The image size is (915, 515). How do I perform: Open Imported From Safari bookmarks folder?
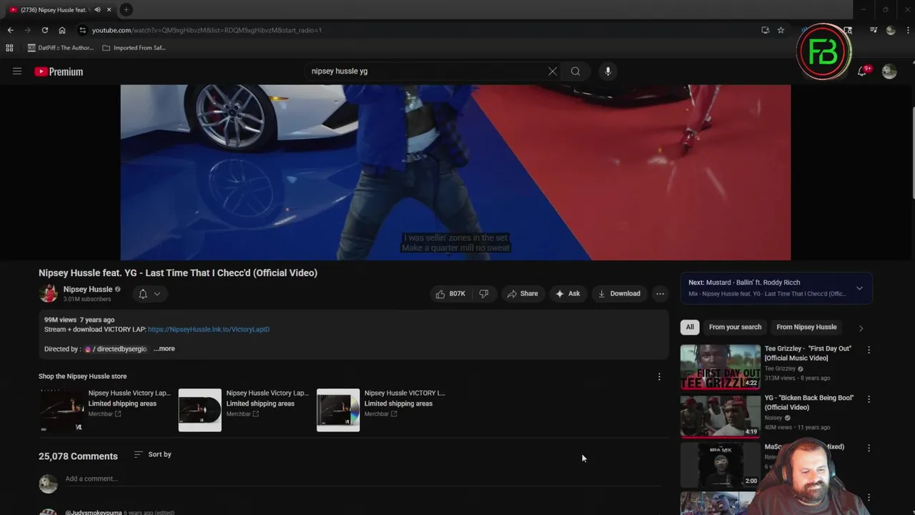click(134, 48)
